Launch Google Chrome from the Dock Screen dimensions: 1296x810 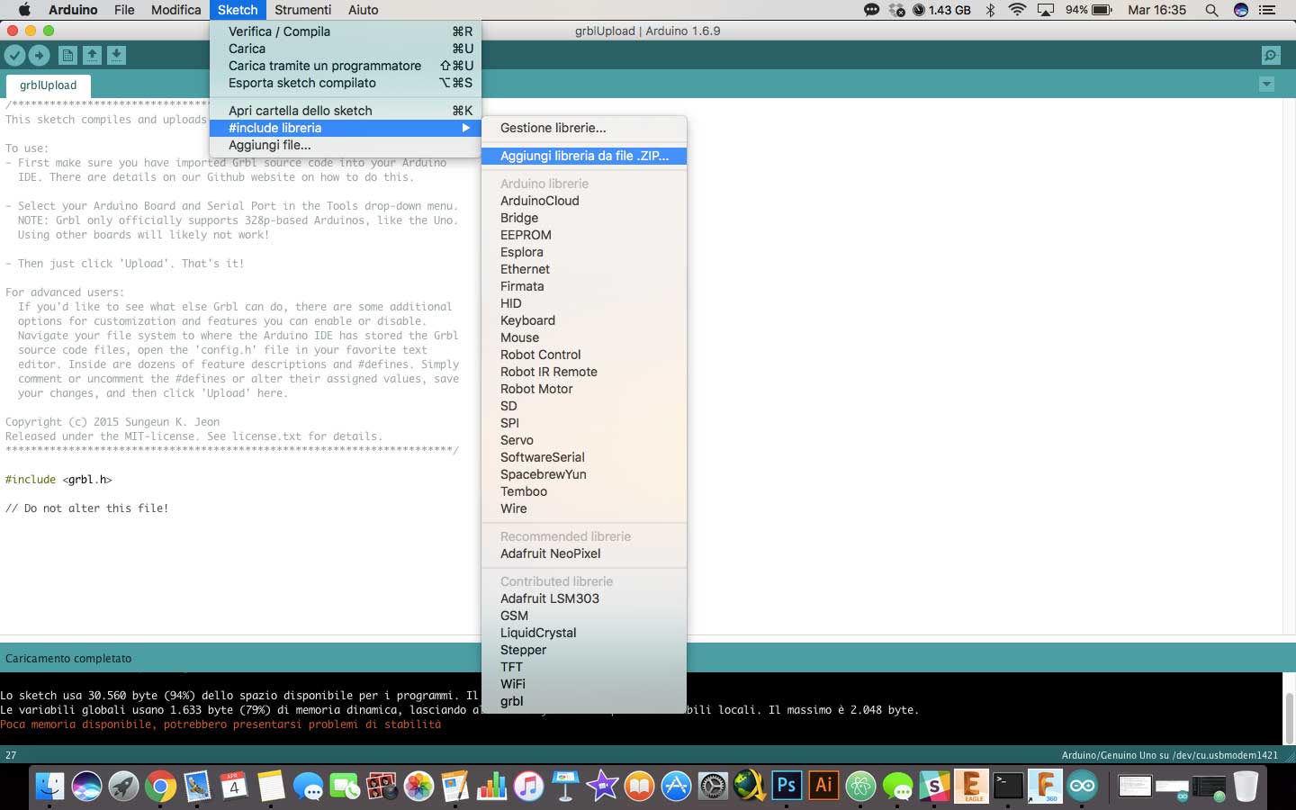click(x=160, y=786)
